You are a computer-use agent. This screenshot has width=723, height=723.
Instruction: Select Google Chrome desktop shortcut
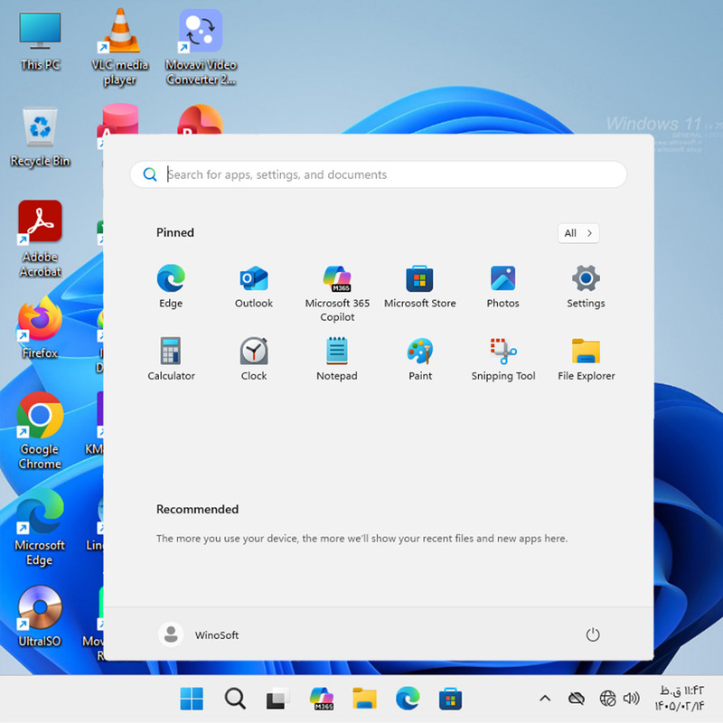tap(40, 431)
